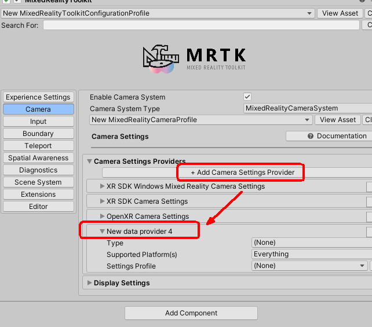
Task: Expand XR SDK Windows Mixed Reality Camera Settings
Action: point(102,186)
